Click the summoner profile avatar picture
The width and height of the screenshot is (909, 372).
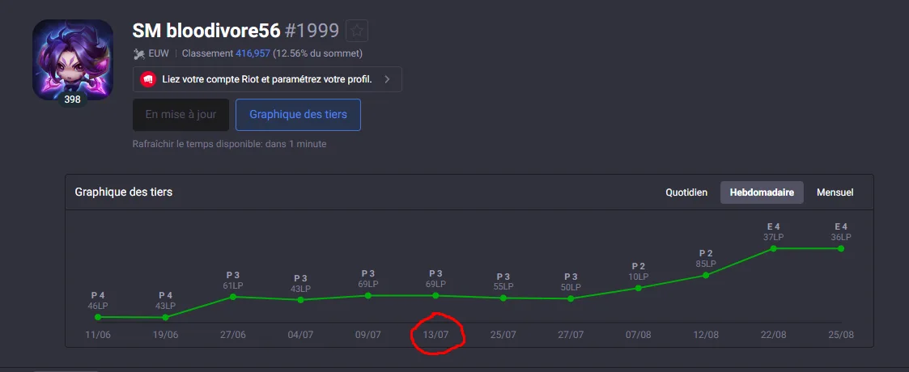coord(73,60)
